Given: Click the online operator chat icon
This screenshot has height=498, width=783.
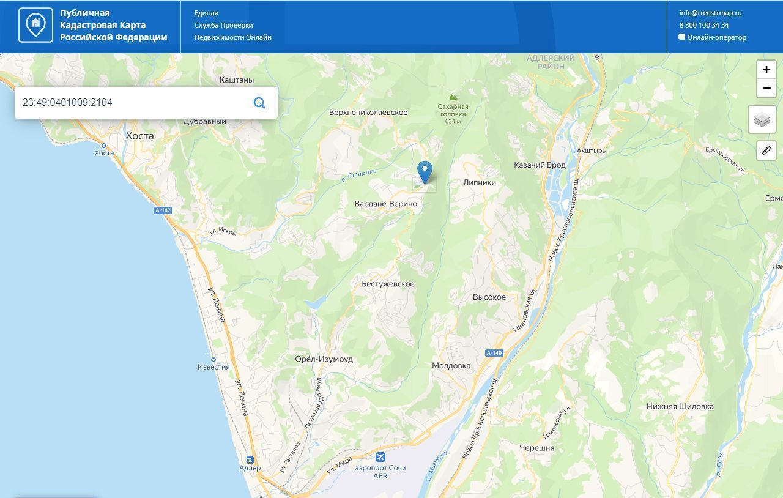Looking at the screenshot, I should 682,37.
